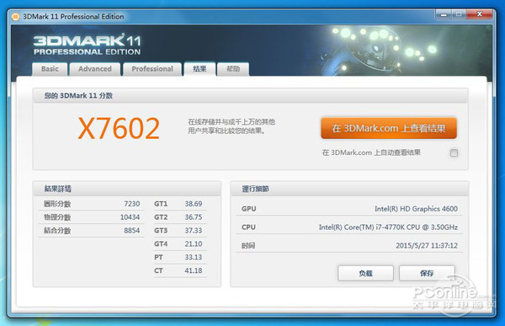Click the CT 41.18 result row
505x326 pixels.
(178, 270)
